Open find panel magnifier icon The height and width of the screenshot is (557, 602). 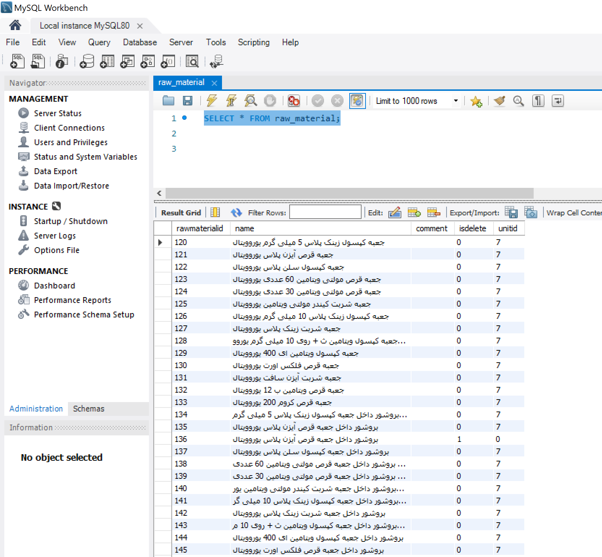[518, 101]
